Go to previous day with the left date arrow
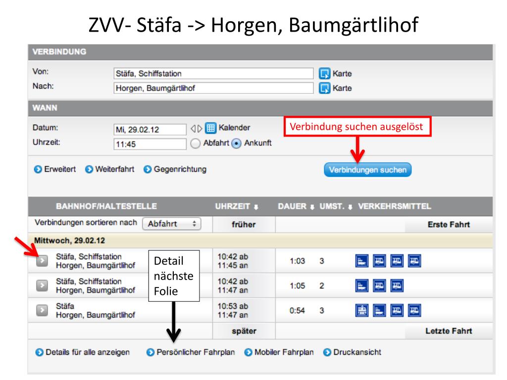Screen dimensions: 507x380 [x=193, y=129]
